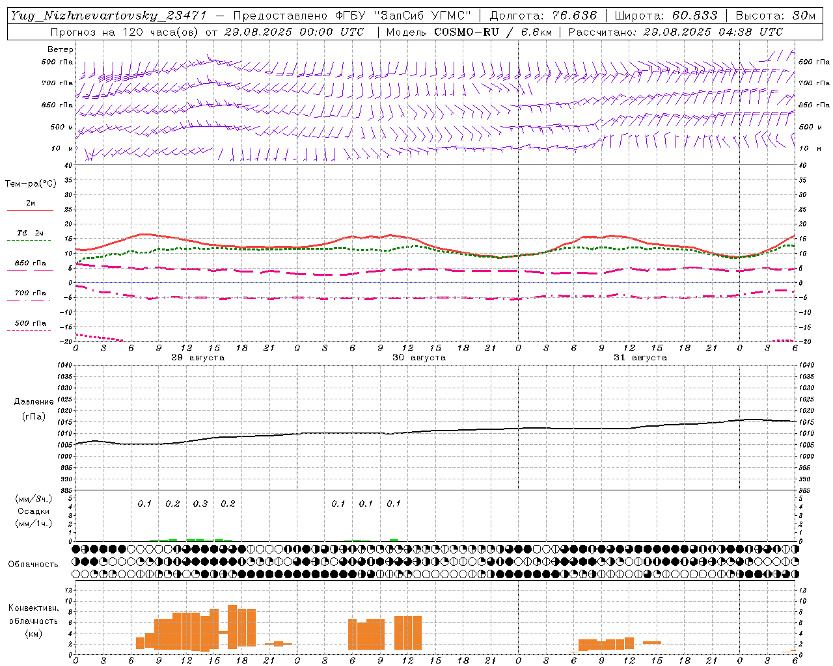Click 'Рассчитано: 29.08.2025 04:38 UTC' timestamp
This screenshot has height=666, width=833.
tap(676, 32)
